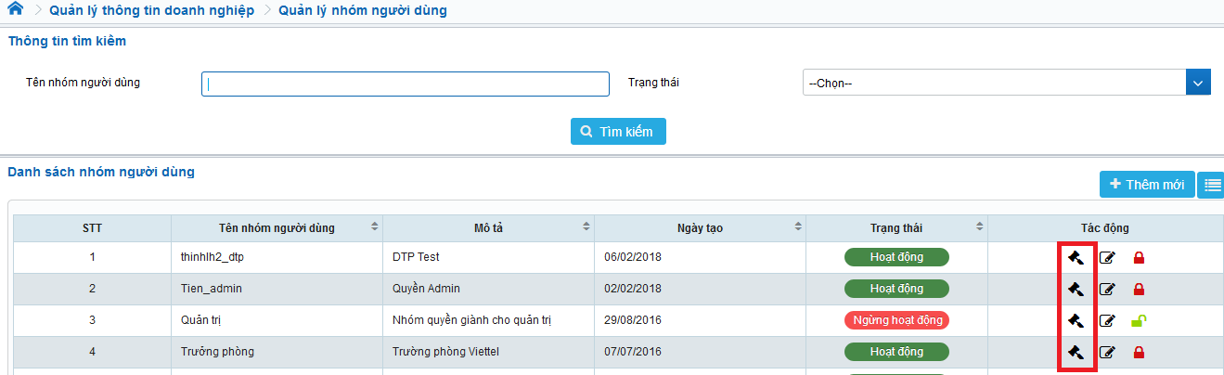The image size is (1224, 375).
Task: Sort the table by Mô tả column
Action: tap(586, 227)
